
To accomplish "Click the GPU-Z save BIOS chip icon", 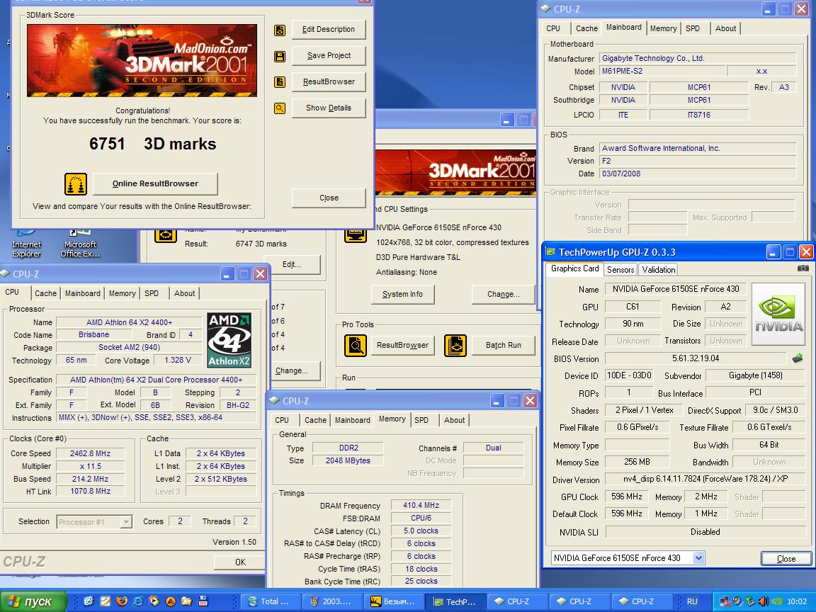I will point(798,358).
